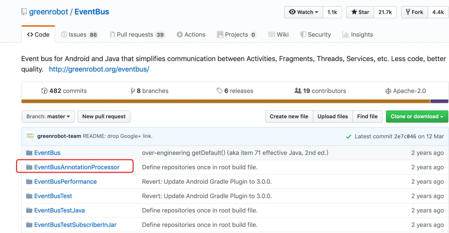Image resolution: width=449 pixels, height=233 pixels.
Task: Switch to the Issues tab
Action: [x=79, y=35]
